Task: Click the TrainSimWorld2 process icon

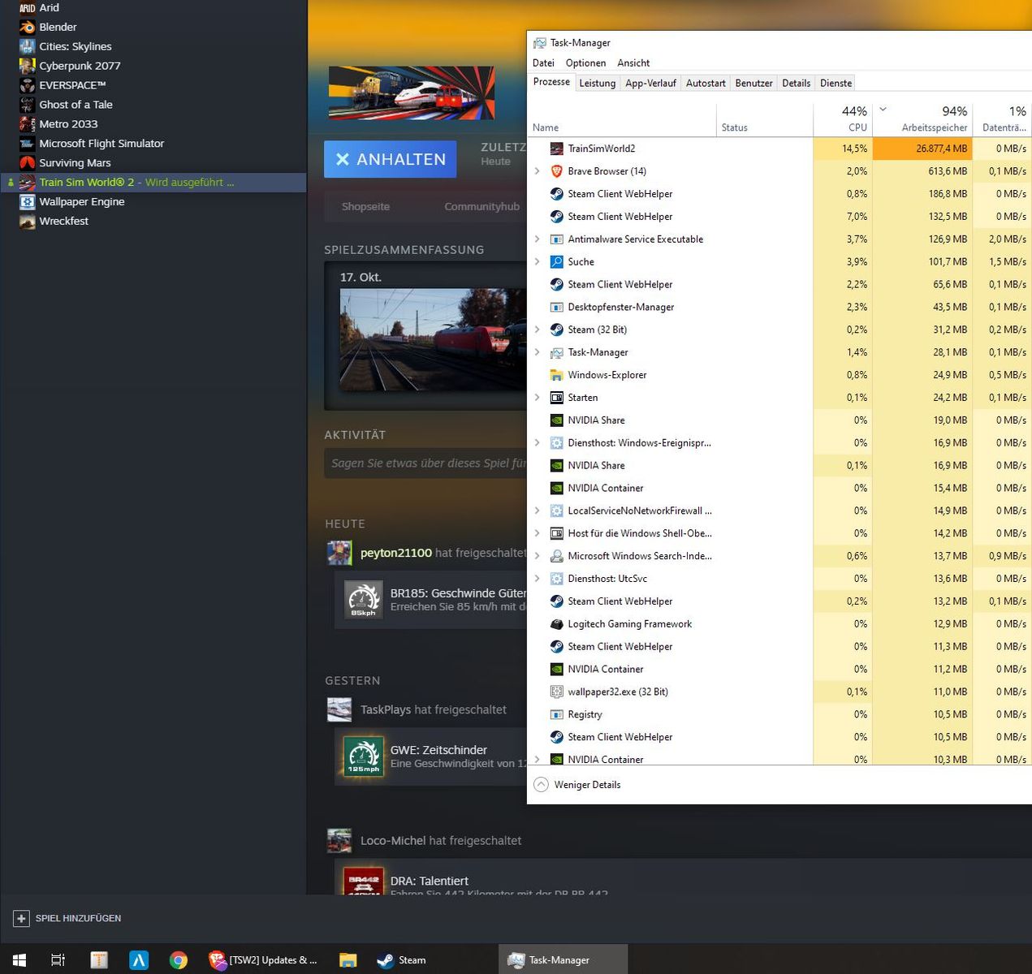Action: [x=556, y=149]
